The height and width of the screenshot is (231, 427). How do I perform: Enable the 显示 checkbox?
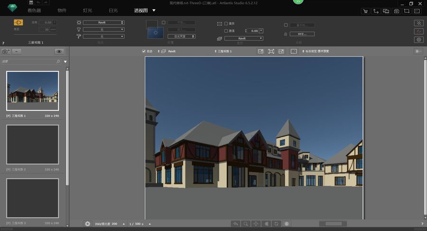tap(226, 24)
